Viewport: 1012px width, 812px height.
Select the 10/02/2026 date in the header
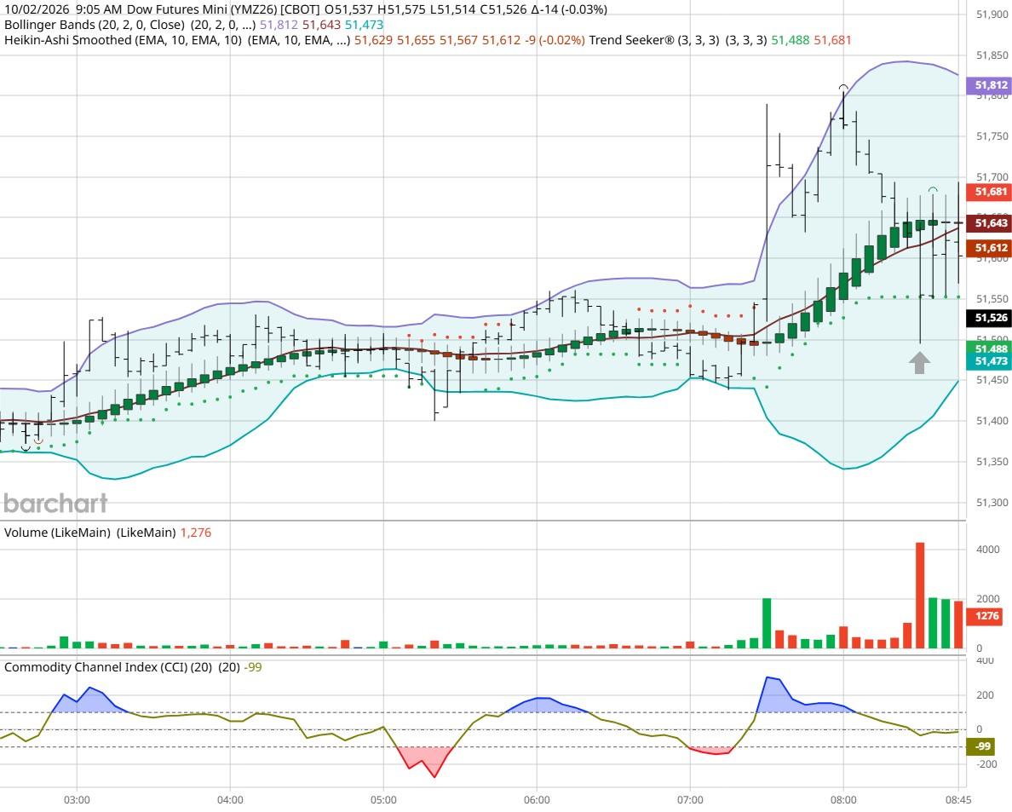click(37, 9)
